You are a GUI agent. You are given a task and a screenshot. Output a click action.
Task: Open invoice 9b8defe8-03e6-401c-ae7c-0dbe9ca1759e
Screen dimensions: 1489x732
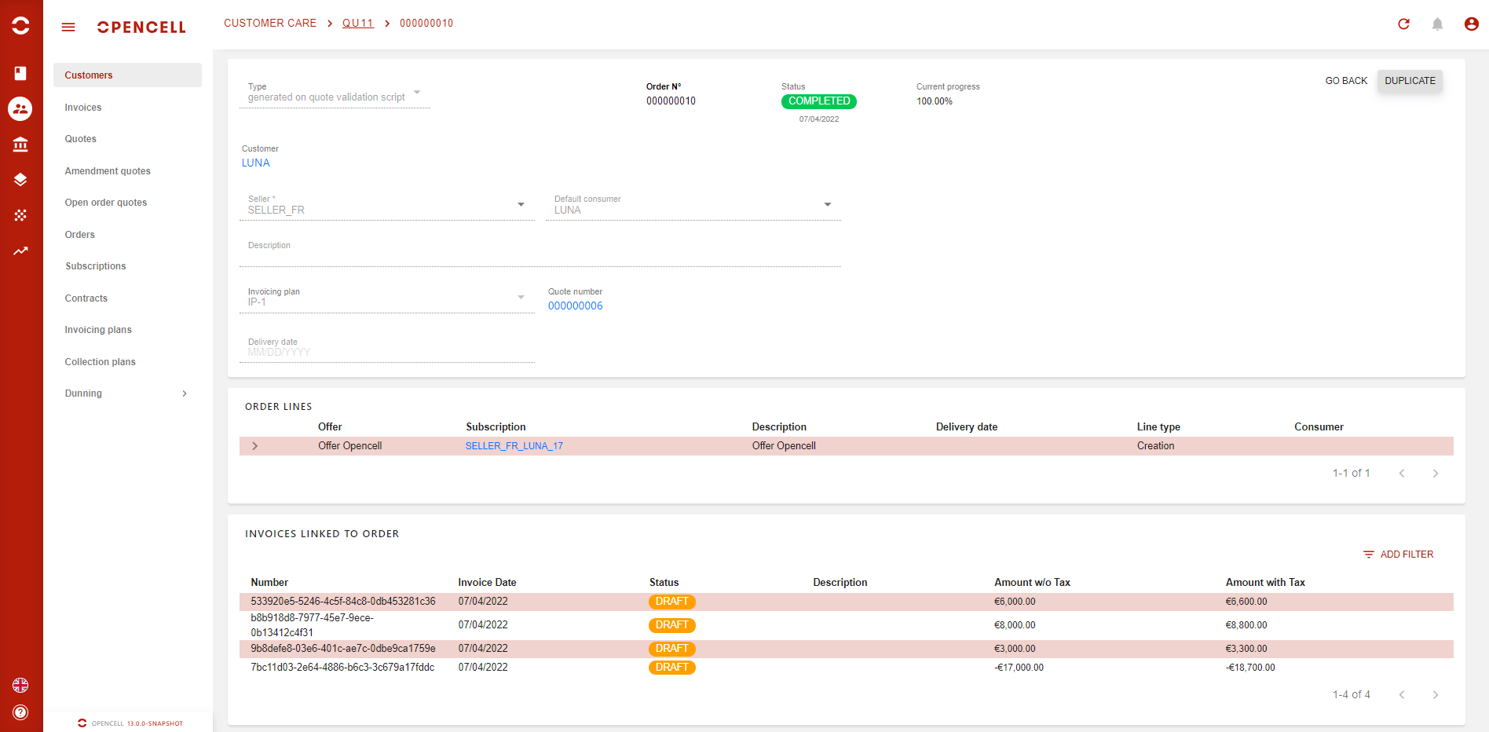coord(343,649)
